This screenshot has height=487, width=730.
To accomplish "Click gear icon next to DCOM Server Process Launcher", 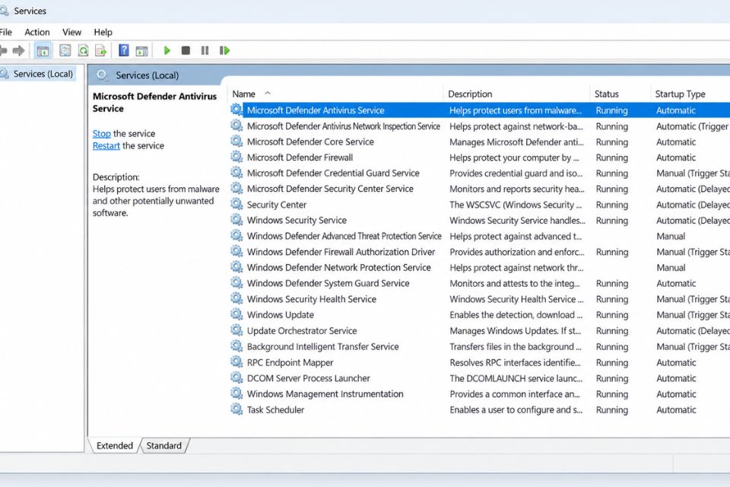I will (236, 378).
